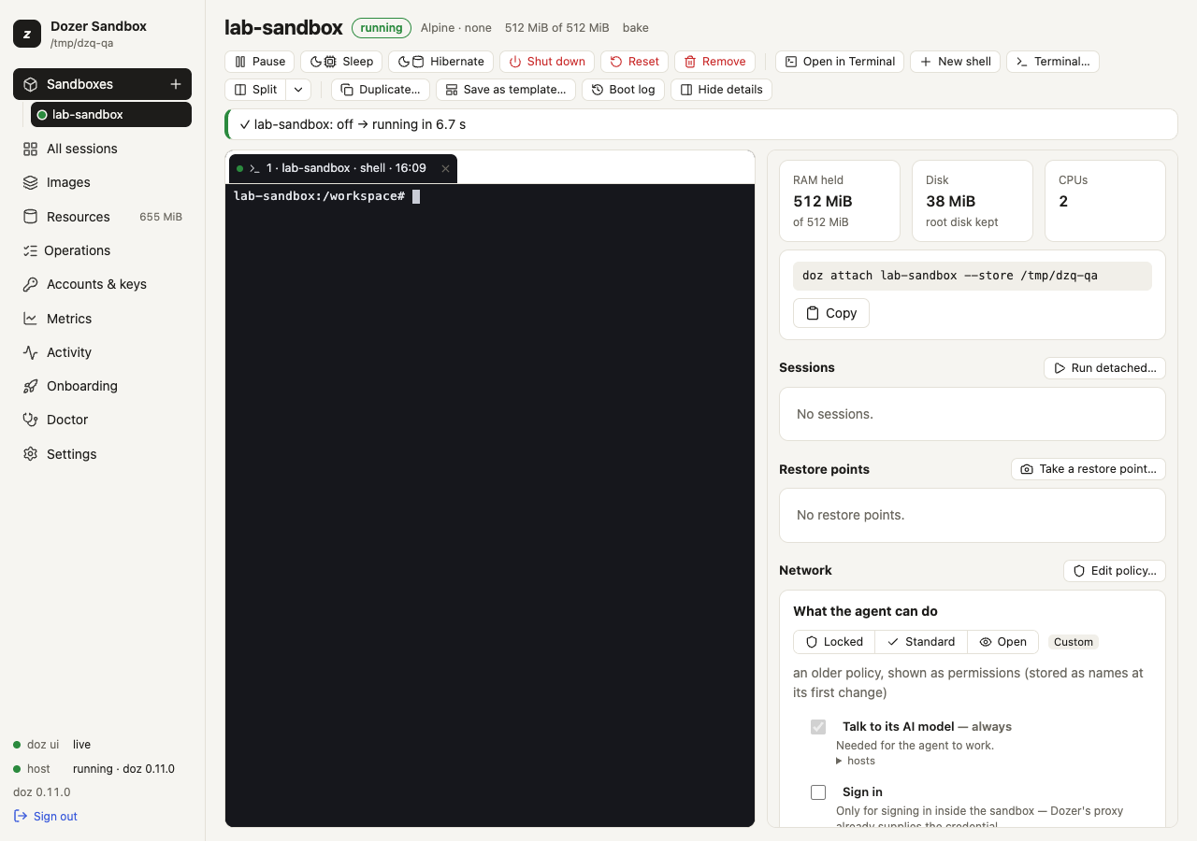
Task: Edit the network policy
Action: pos(1115,571)
